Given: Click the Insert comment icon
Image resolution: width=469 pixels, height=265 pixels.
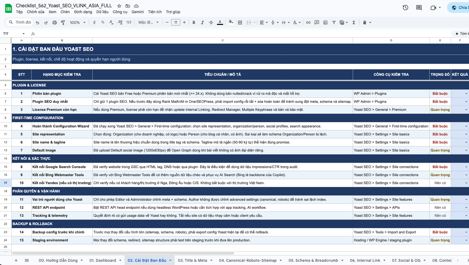Looking at the screenshot, I should click(x=317, y=22).
